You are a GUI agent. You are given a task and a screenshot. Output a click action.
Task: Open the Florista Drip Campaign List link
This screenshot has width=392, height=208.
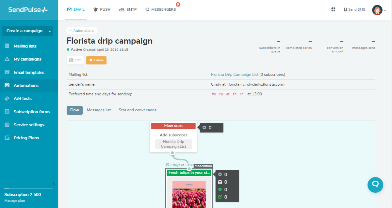click(235, 74)
